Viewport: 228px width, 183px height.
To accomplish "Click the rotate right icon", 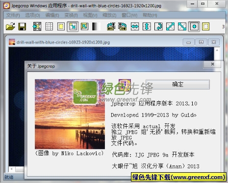I will coord(123,26).
